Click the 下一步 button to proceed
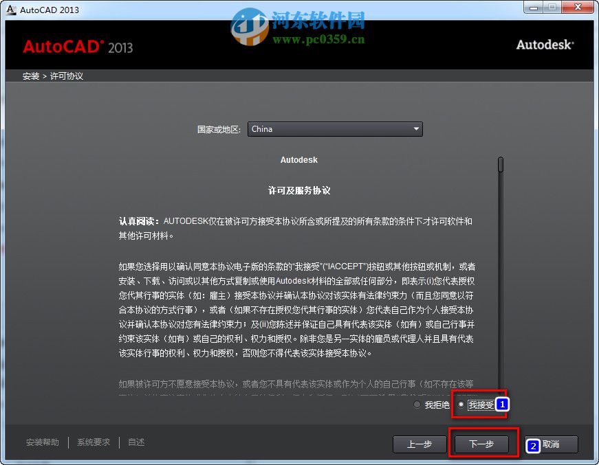Image resolution: width=599 pixels, height=465 pixels. (482, 444)
